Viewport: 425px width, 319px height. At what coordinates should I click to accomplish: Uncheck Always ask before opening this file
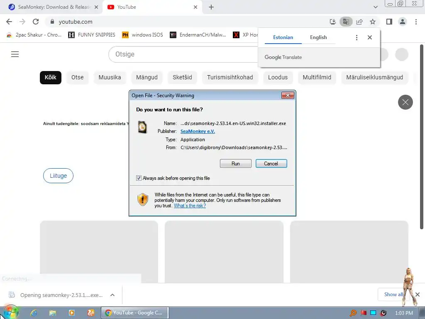tap(139, 178)
